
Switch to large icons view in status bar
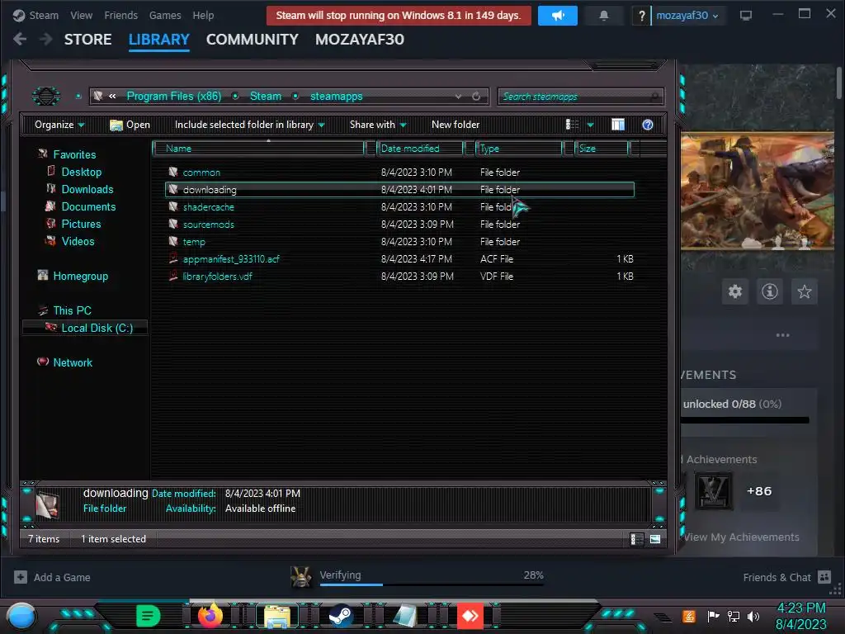(x=654, y=539)
